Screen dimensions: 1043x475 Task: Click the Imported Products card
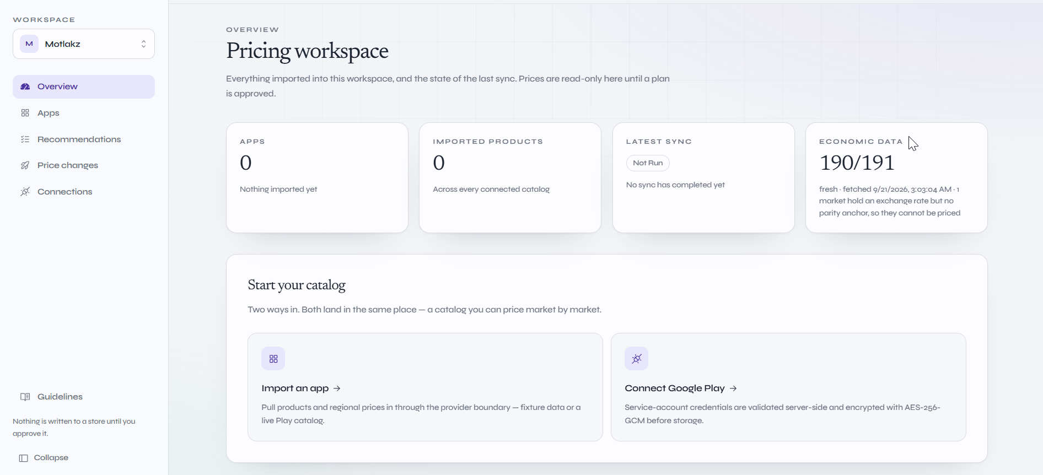[510, 177]
